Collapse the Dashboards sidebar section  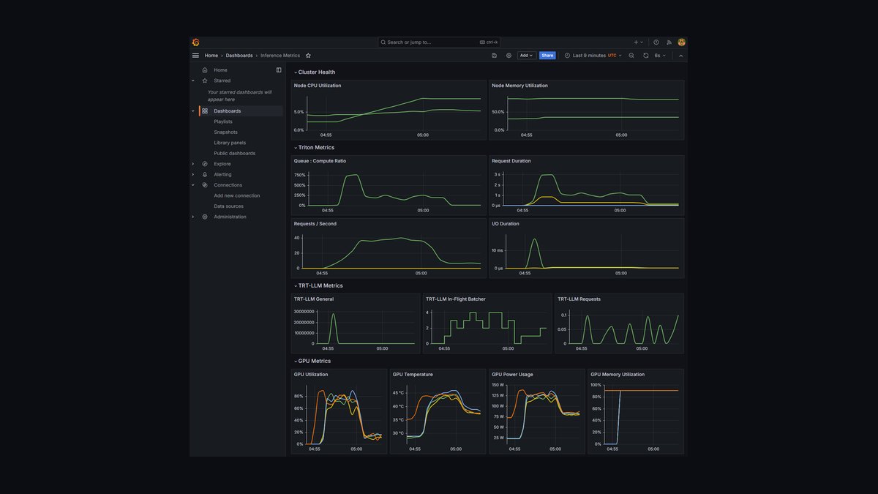[193, 111]
